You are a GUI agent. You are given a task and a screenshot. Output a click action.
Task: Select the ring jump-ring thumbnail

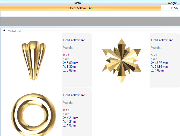pyautogui.click(x=34, y=115)
